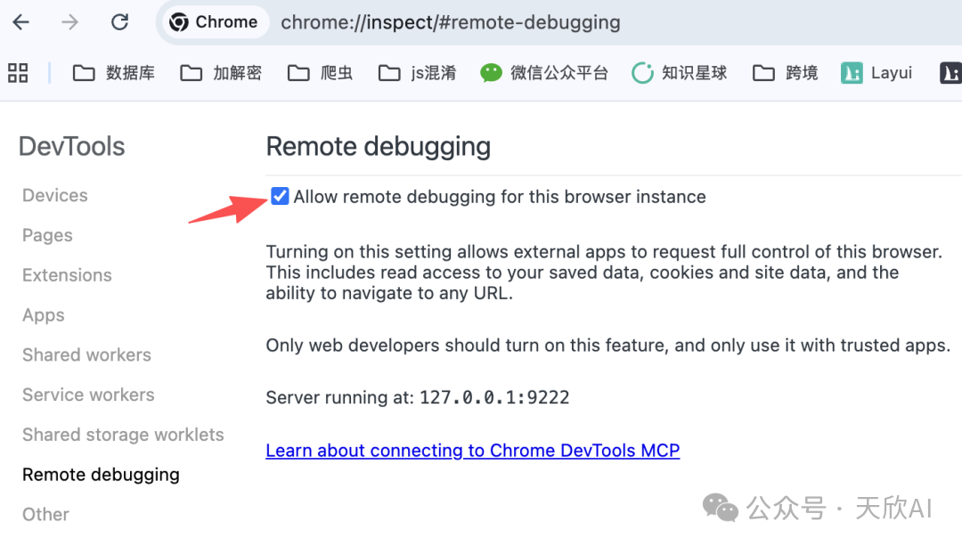Open Learn about connecting to Chrome DevTools MCP link
The width and height of the screenshot is (962, 546).
[x=472, y=451]
